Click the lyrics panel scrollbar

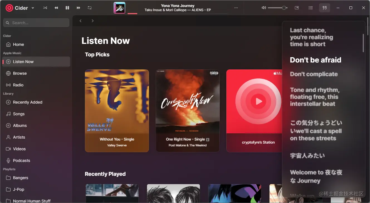[363, 43]
